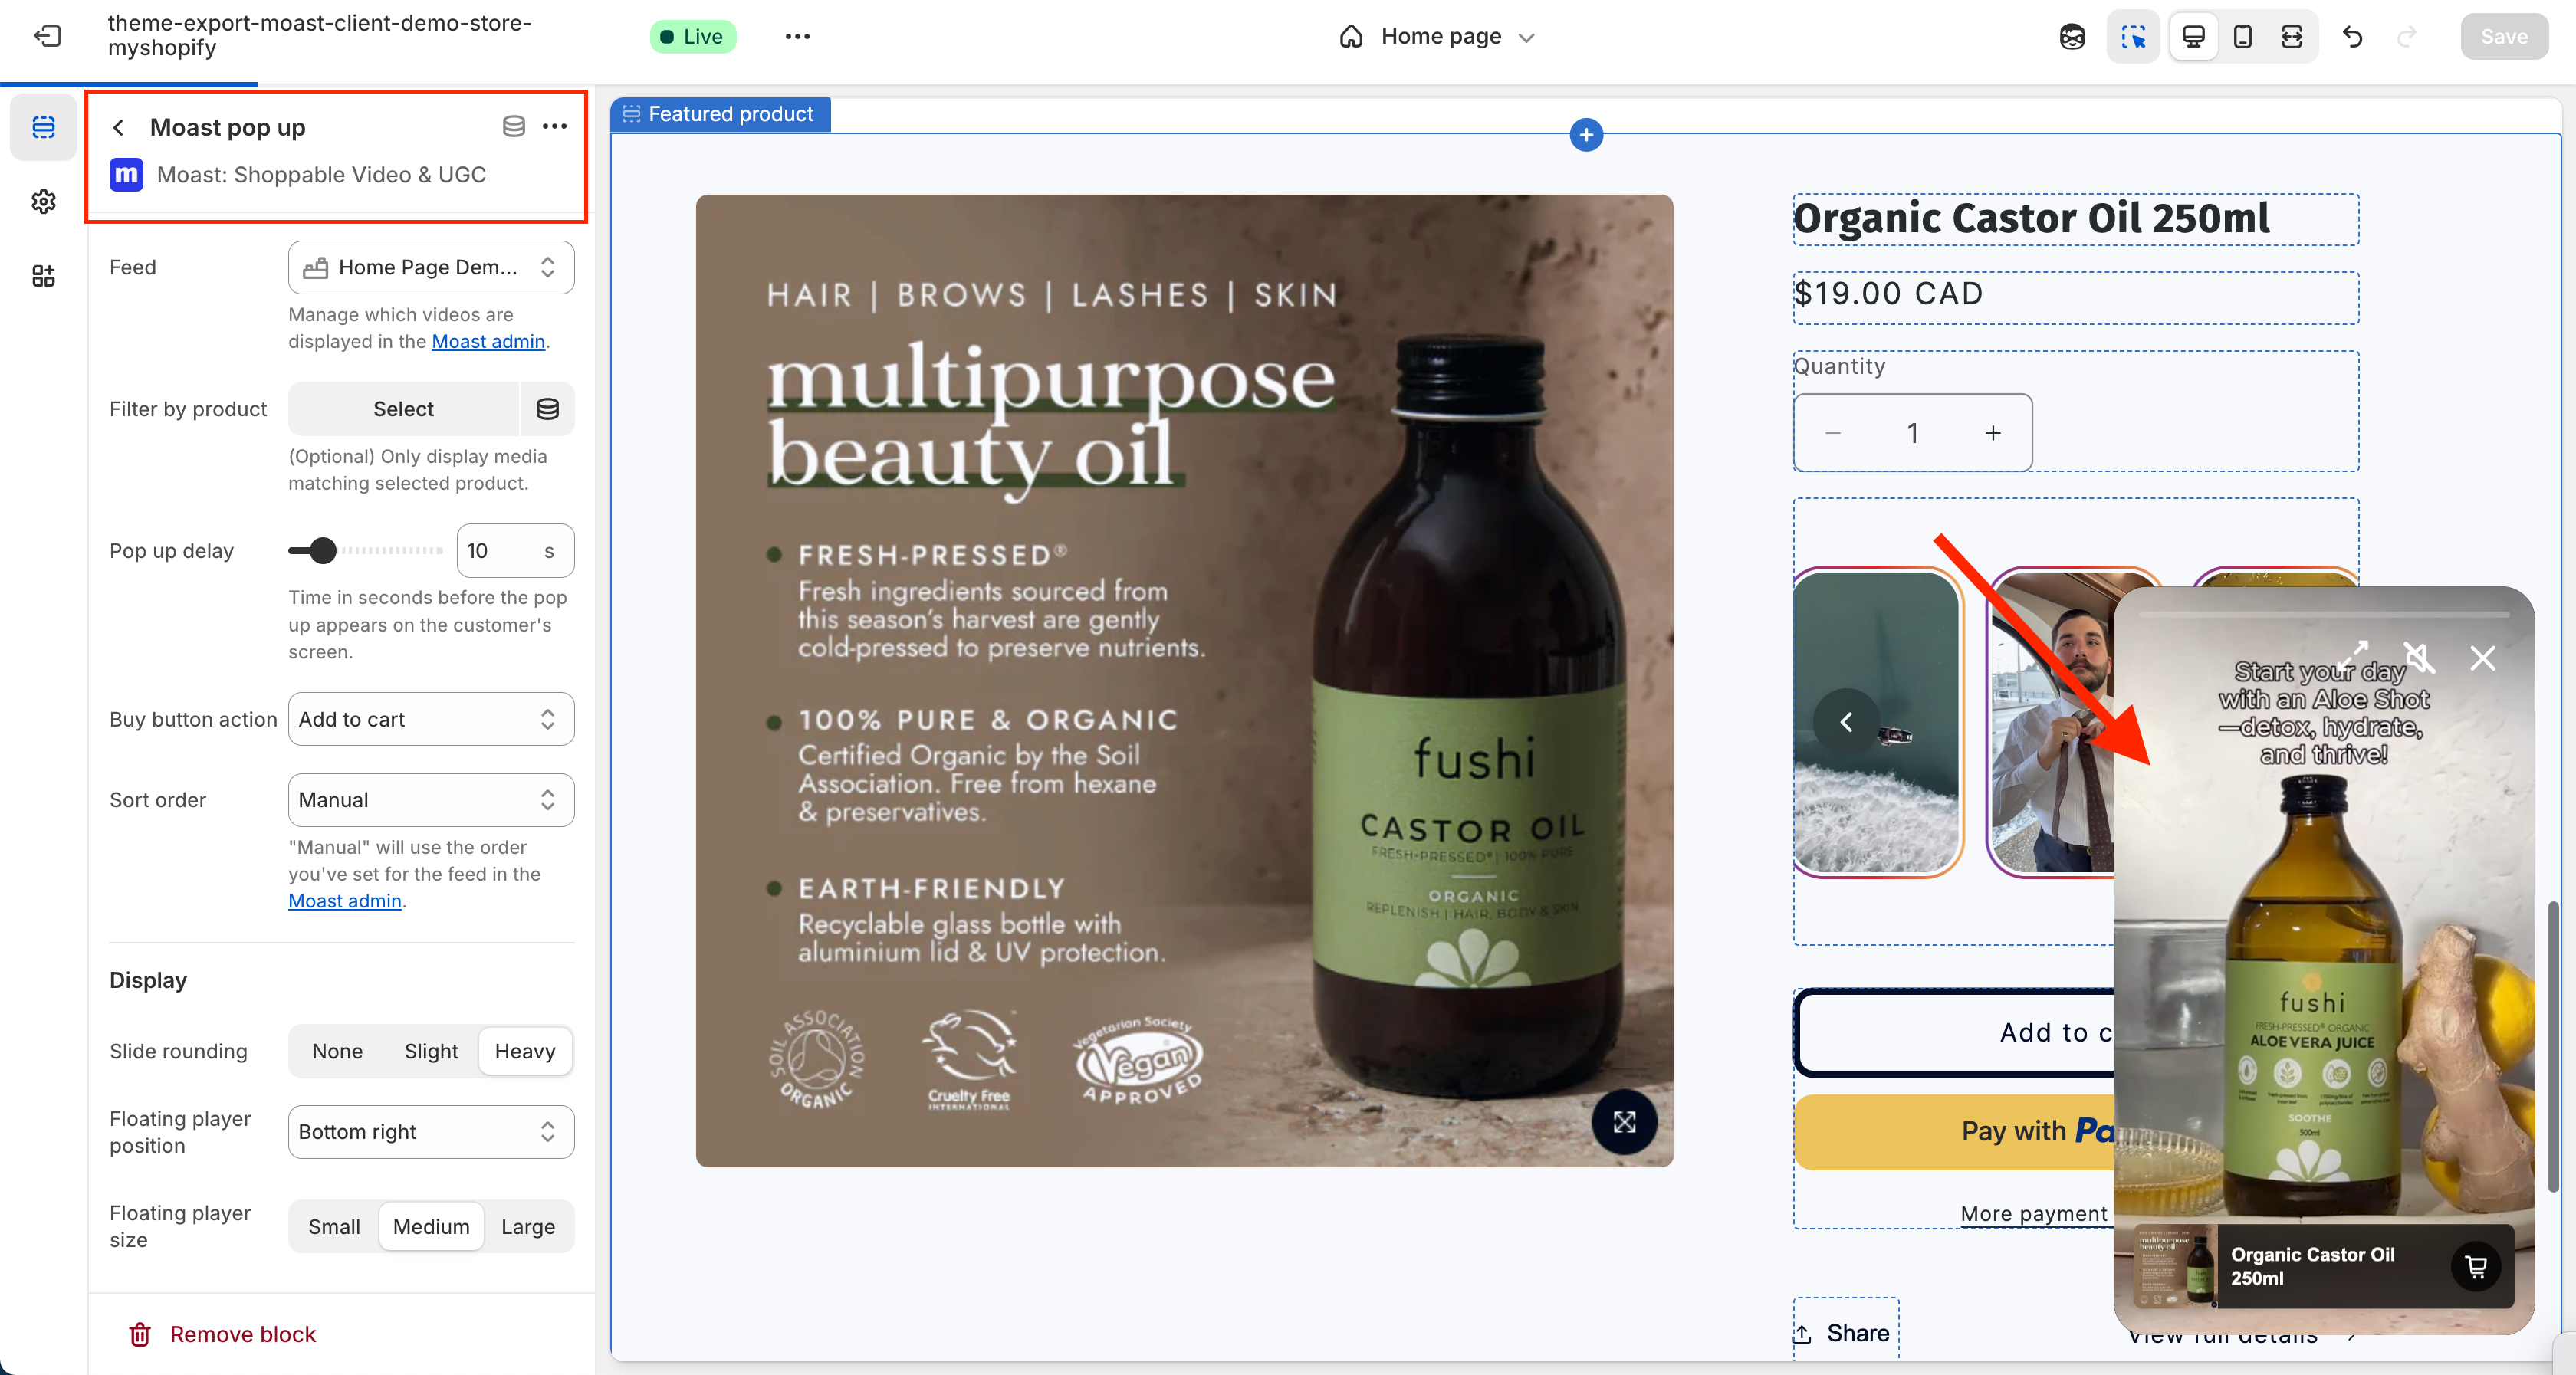
Task: Click the Share button
Action: click(x=1844, y=1332)
